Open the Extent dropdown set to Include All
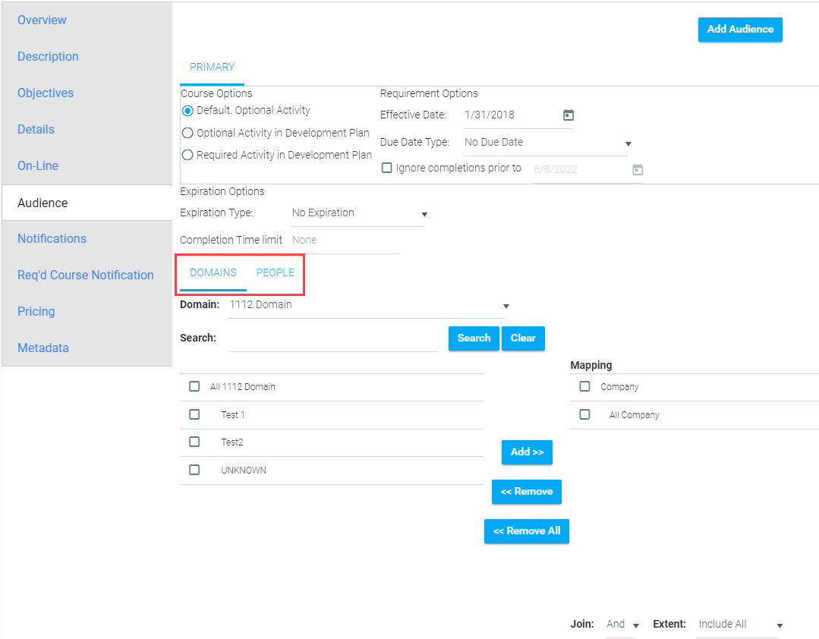This screenshot has height=639, width=819. click(740, 625)
